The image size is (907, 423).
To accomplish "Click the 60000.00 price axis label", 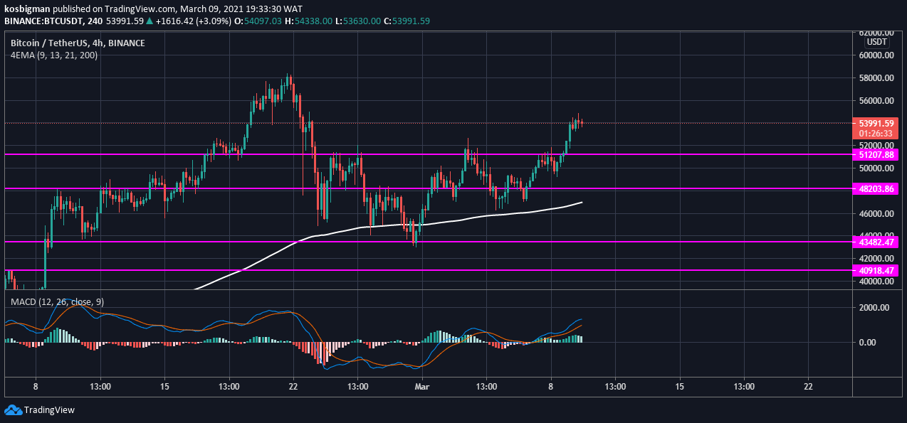I will tap(876, 55).
